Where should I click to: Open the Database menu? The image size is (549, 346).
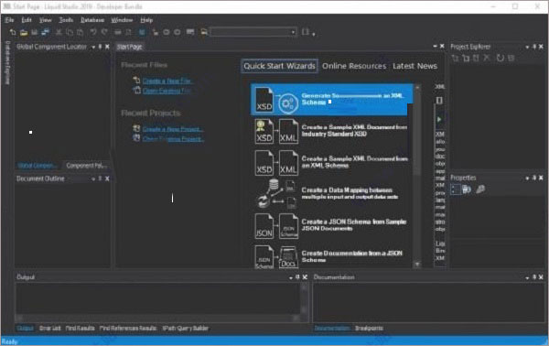point(92,20)
